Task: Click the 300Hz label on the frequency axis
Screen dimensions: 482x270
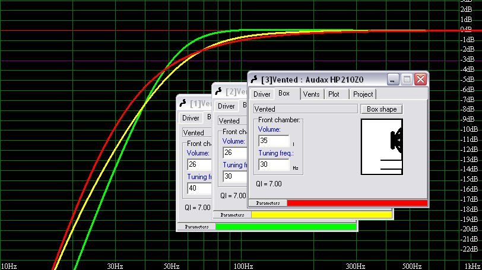Action: pyautogui.click(x=356, y=266)
